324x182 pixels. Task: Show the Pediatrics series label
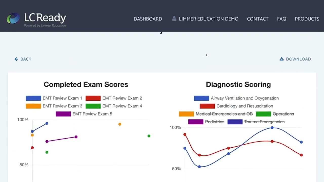coord(215,122)
